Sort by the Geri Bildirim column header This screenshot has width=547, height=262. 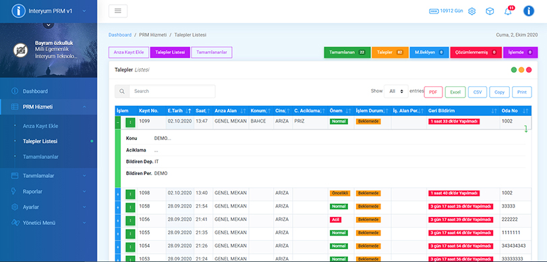[463, 110]
